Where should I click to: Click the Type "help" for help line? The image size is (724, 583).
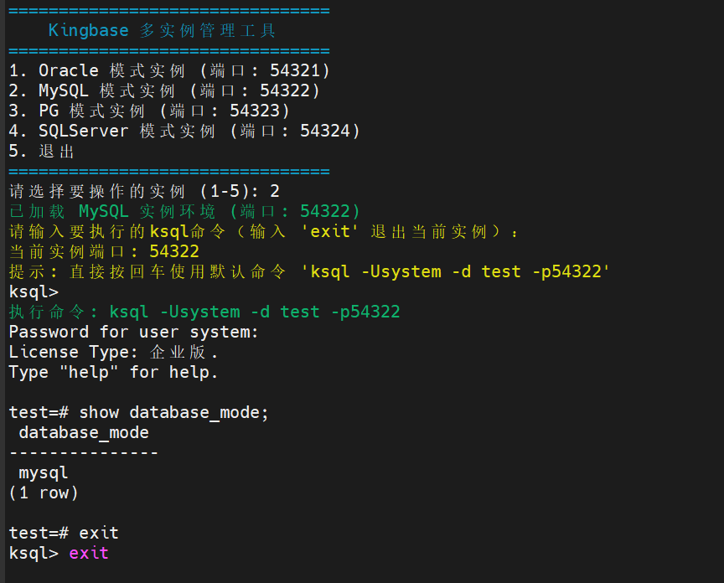point(114,372)
